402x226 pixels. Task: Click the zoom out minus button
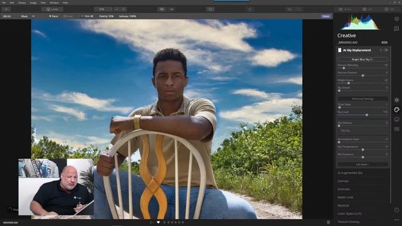[x=117, y=9]
